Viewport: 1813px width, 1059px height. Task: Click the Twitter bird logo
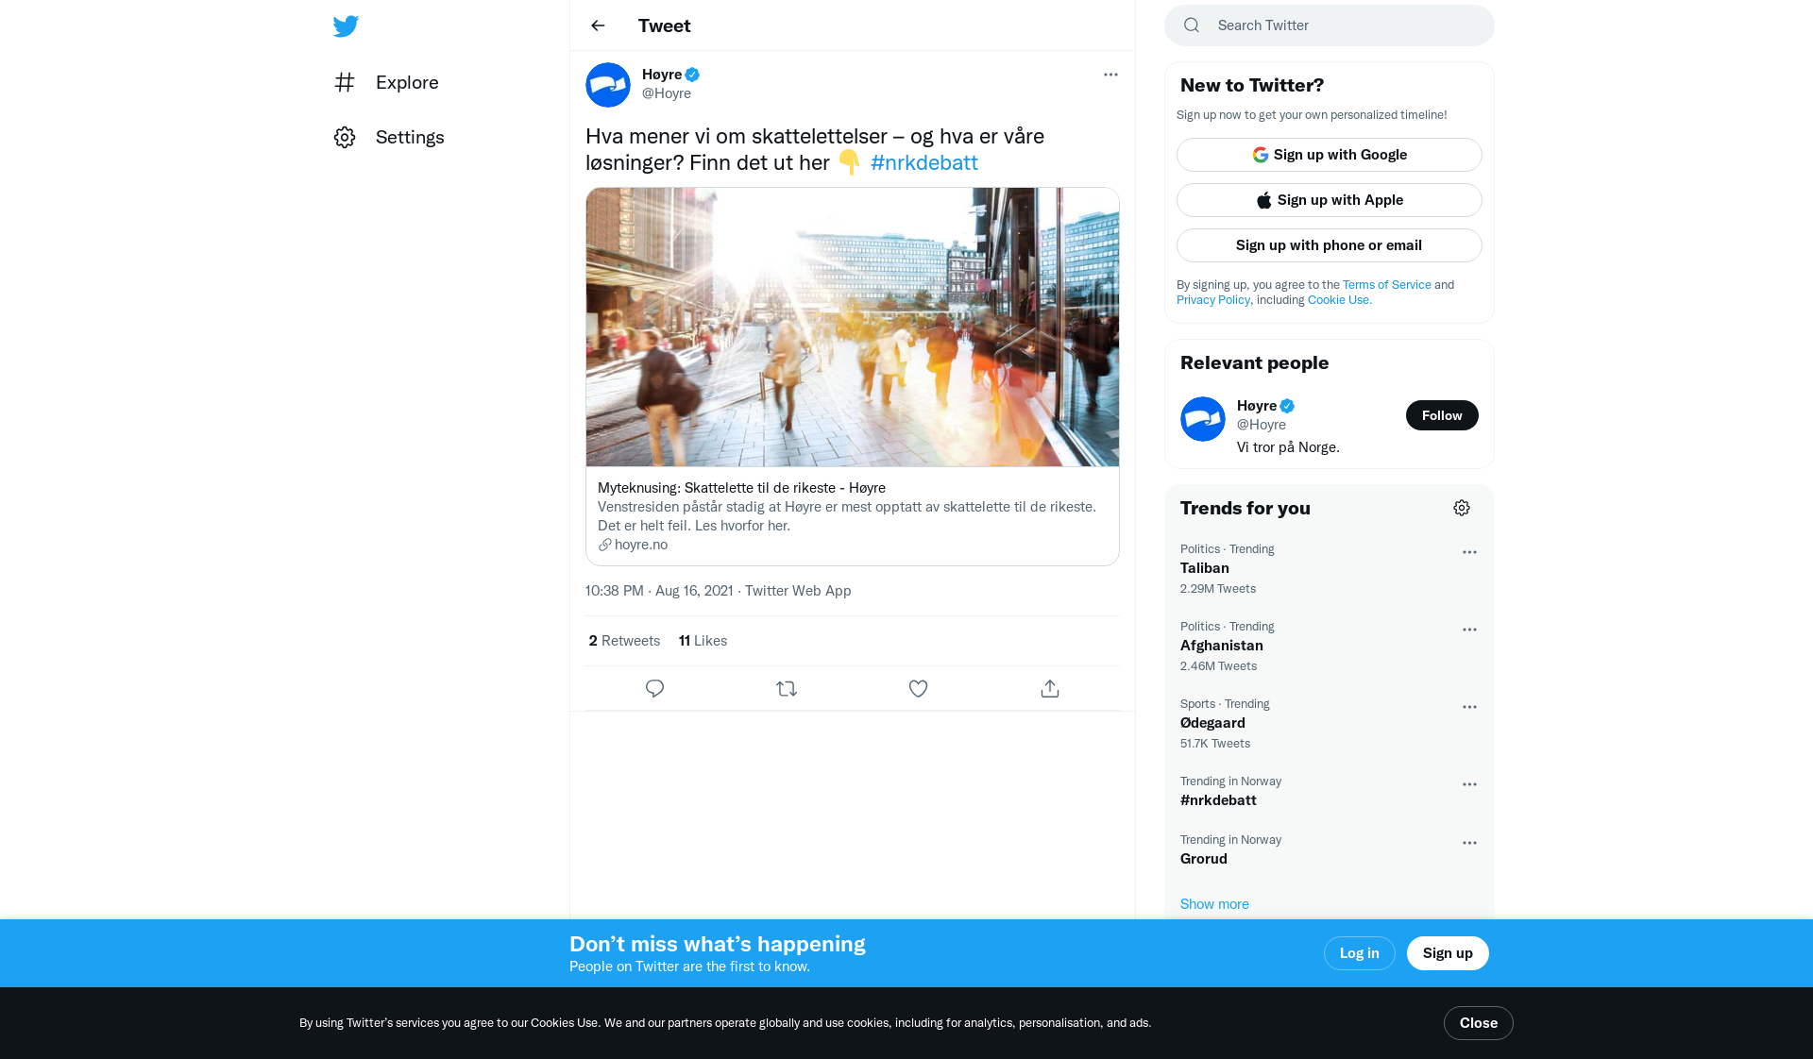346,26
